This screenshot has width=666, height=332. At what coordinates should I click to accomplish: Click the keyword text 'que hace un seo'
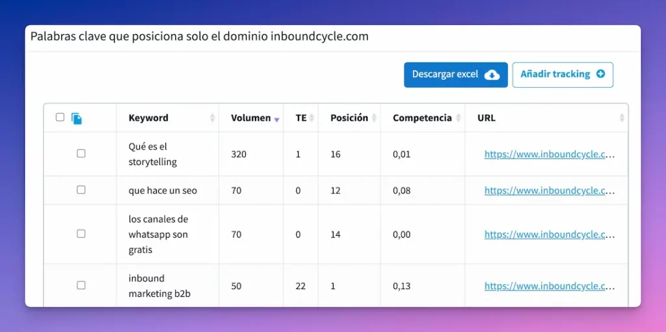163,190
